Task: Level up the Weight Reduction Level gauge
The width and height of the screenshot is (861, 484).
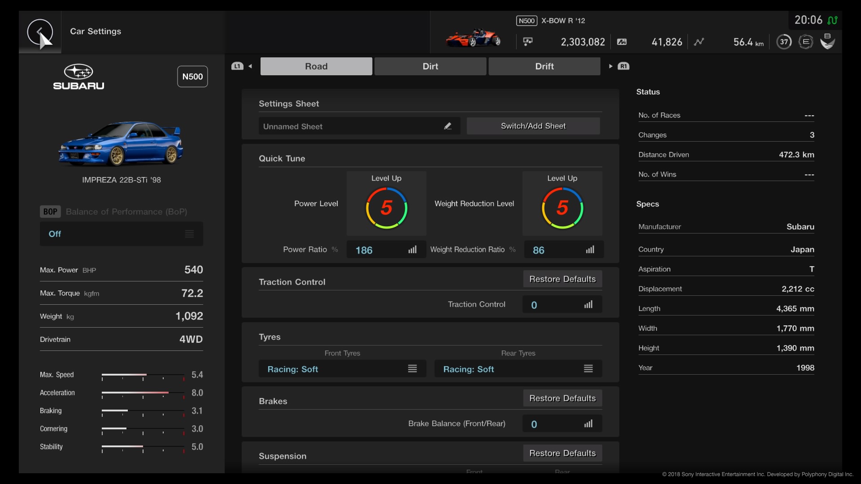Action: pos(562,203)
